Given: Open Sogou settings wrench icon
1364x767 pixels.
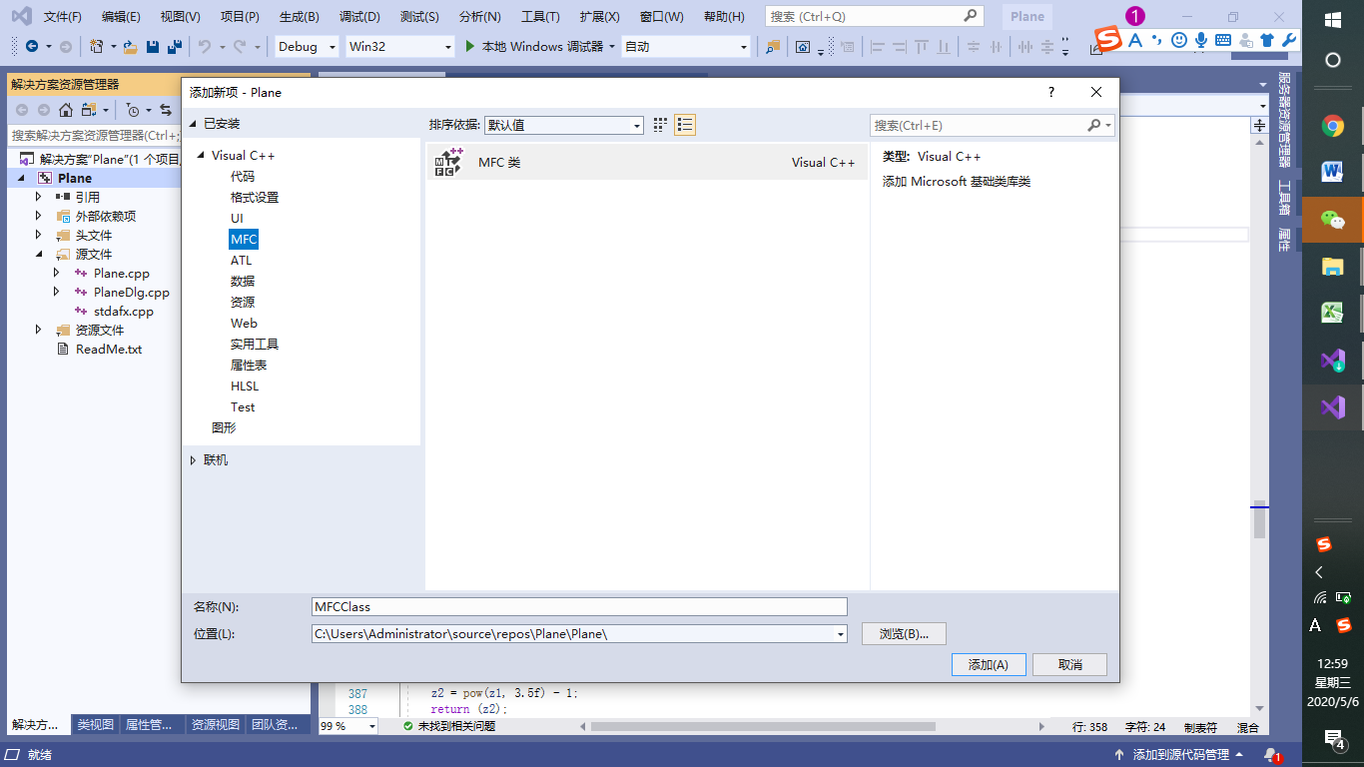Looking at the screenshot, I should 1288,40.
